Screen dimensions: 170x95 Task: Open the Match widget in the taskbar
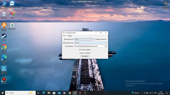point(135,93)
